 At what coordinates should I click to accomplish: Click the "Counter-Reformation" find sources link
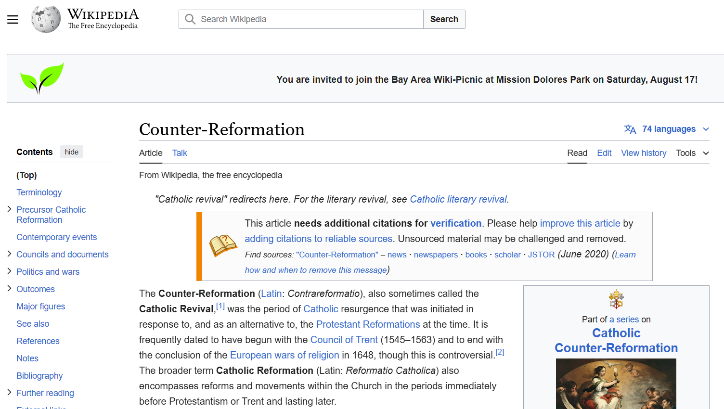pos(337,255)
